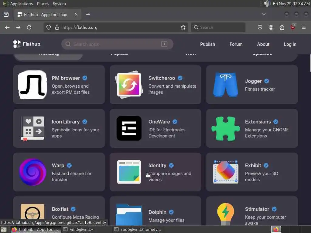This screenshot has height=233, width=311.
Task: Expand the list all tabs chevron
Action: 263,14
